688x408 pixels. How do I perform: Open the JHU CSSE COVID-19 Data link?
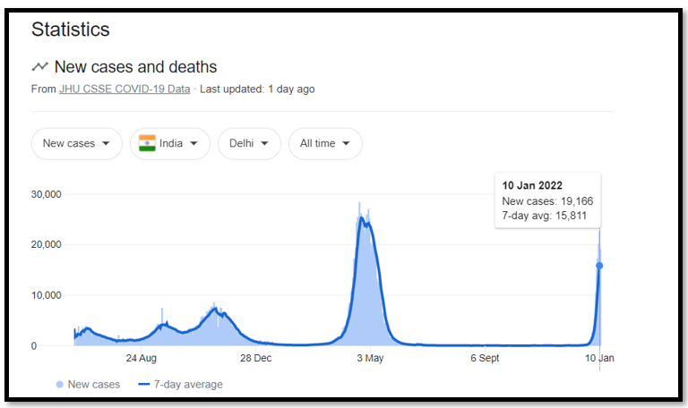pyautogui.click(x=125, y=89)
